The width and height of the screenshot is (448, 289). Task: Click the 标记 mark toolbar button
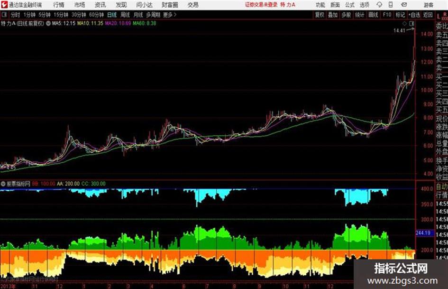coord(400,15)
